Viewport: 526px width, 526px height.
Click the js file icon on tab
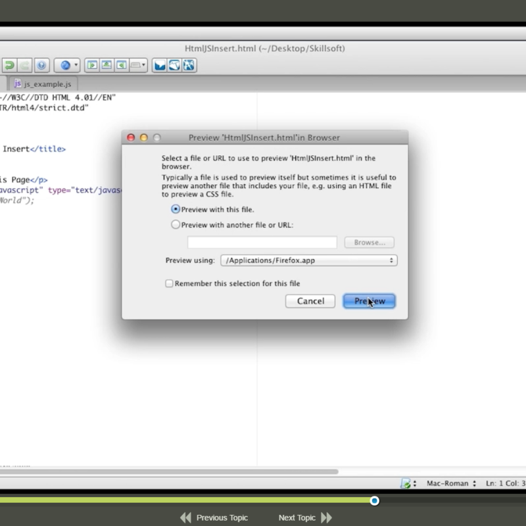click(x=18, y=84)
